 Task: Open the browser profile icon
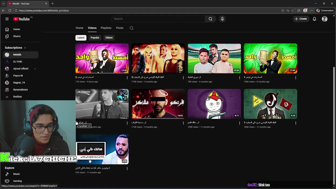pyautogui.click(x=305, y=10)
